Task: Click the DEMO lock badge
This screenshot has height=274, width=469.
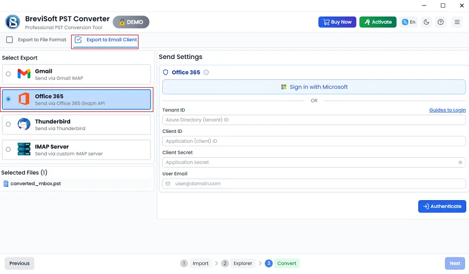Action: (x=131, y=22)
